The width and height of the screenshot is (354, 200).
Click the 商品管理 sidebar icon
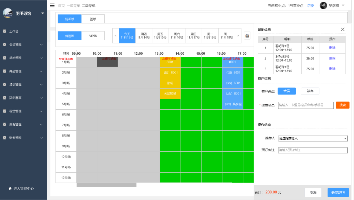tap(5, 71)
